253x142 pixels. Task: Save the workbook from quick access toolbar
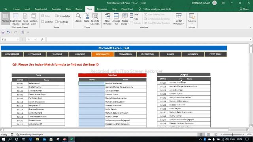pyautogui.click(x=3, y=32)
